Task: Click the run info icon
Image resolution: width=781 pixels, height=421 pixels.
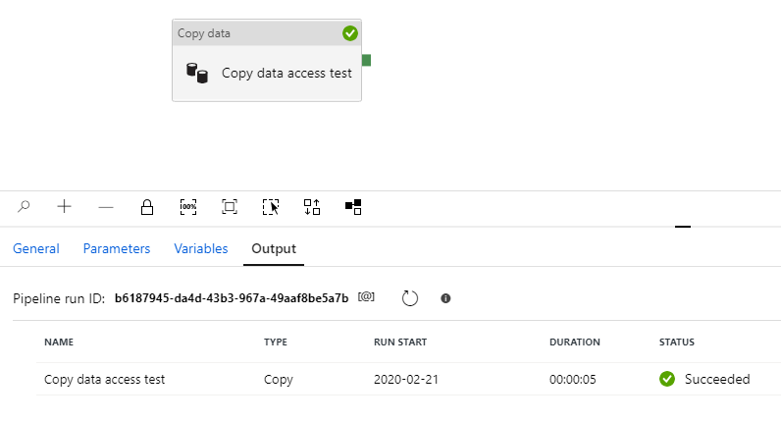Action: point(445,297)
